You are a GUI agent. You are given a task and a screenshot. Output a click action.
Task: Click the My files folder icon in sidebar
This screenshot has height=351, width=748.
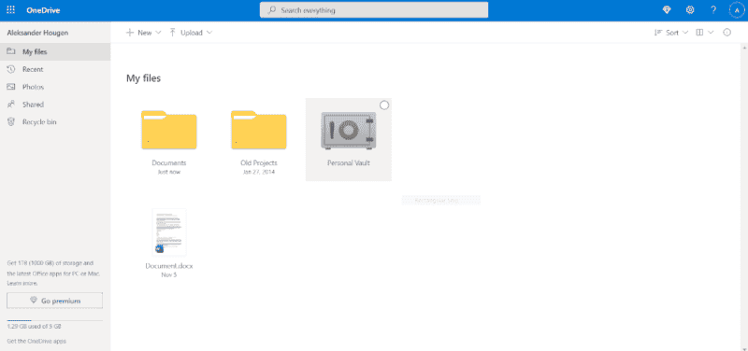pyautogui.click(x=11, y=51)
